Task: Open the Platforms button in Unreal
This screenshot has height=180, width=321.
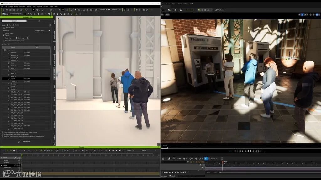Action: [220, 10]
